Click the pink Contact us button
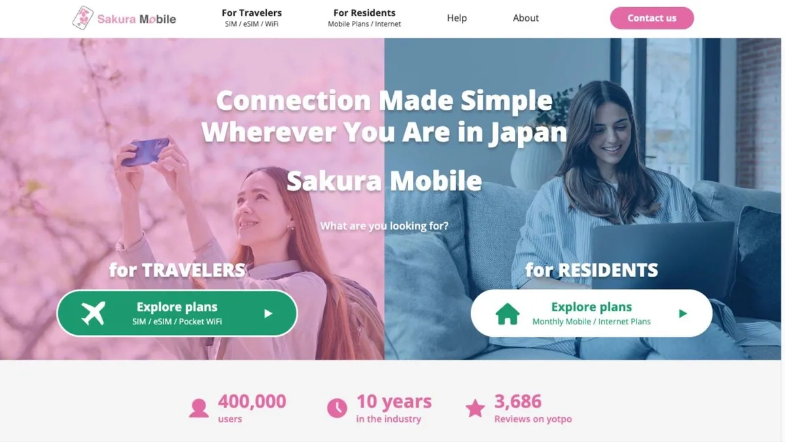Viewport: 785px width, 442px height. click(x=652, y=18)
